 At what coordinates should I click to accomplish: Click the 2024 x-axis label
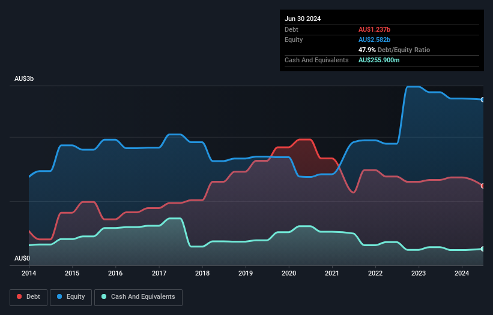462,273
